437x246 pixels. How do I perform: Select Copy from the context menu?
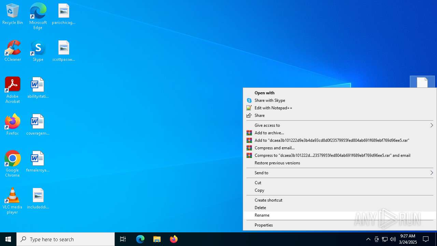[340, 190]
